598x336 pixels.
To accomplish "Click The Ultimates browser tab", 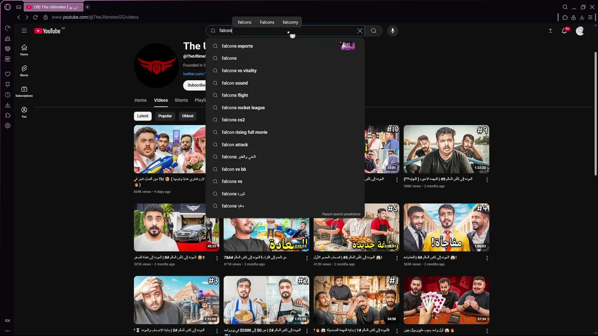I will [53, 7].
